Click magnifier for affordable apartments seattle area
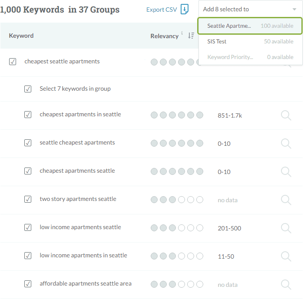 pos(286,284)
